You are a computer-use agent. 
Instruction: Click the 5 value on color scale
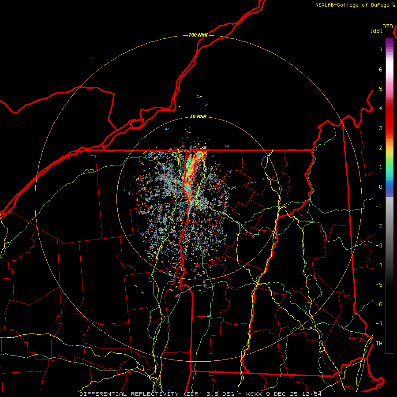coord(381,89)
